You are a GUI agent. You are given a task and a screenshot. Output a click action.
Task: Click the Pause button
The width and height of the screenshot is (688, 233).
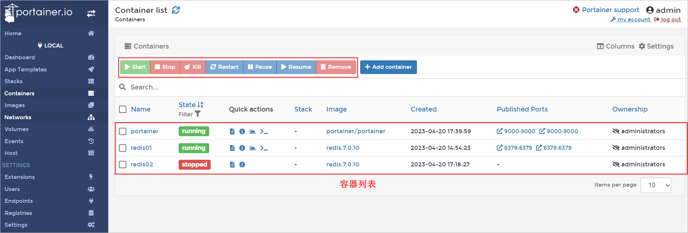click(260, 67)
